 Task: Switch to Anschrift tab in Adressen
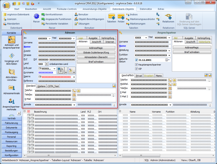click(x=96, y=42)
